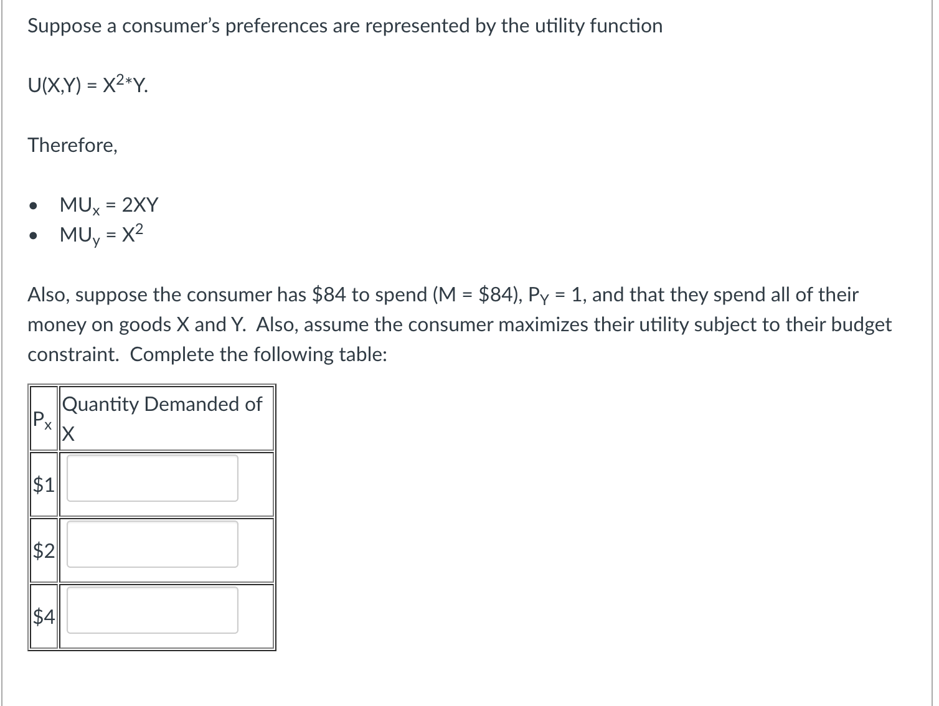Select the phrase Complete the following table
The height and width of the screenshot is (706, 939).
click(258, 354)
